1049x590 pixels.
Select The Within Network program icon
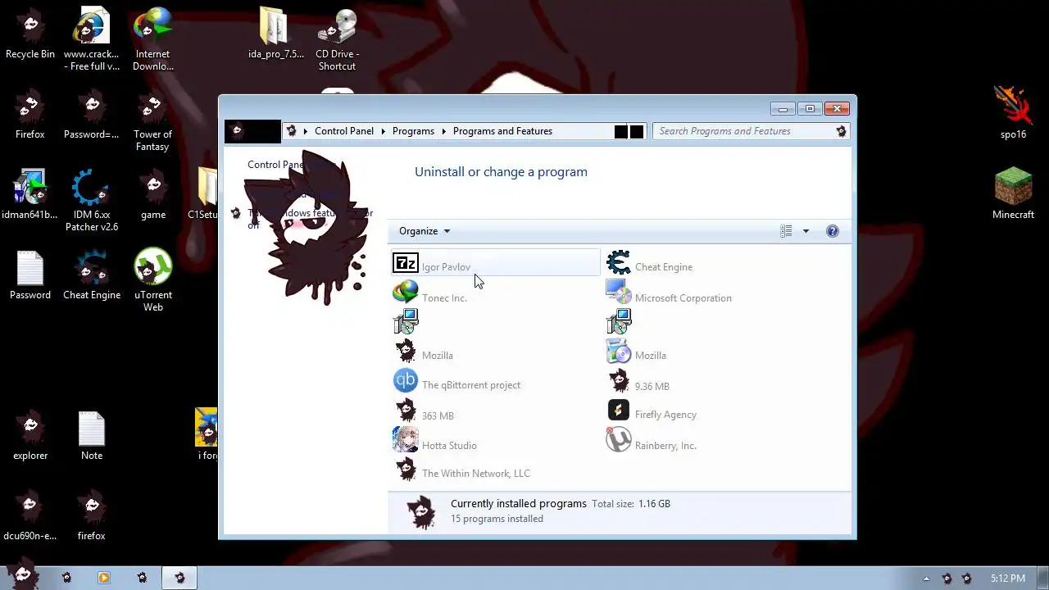tap(406, 469)
